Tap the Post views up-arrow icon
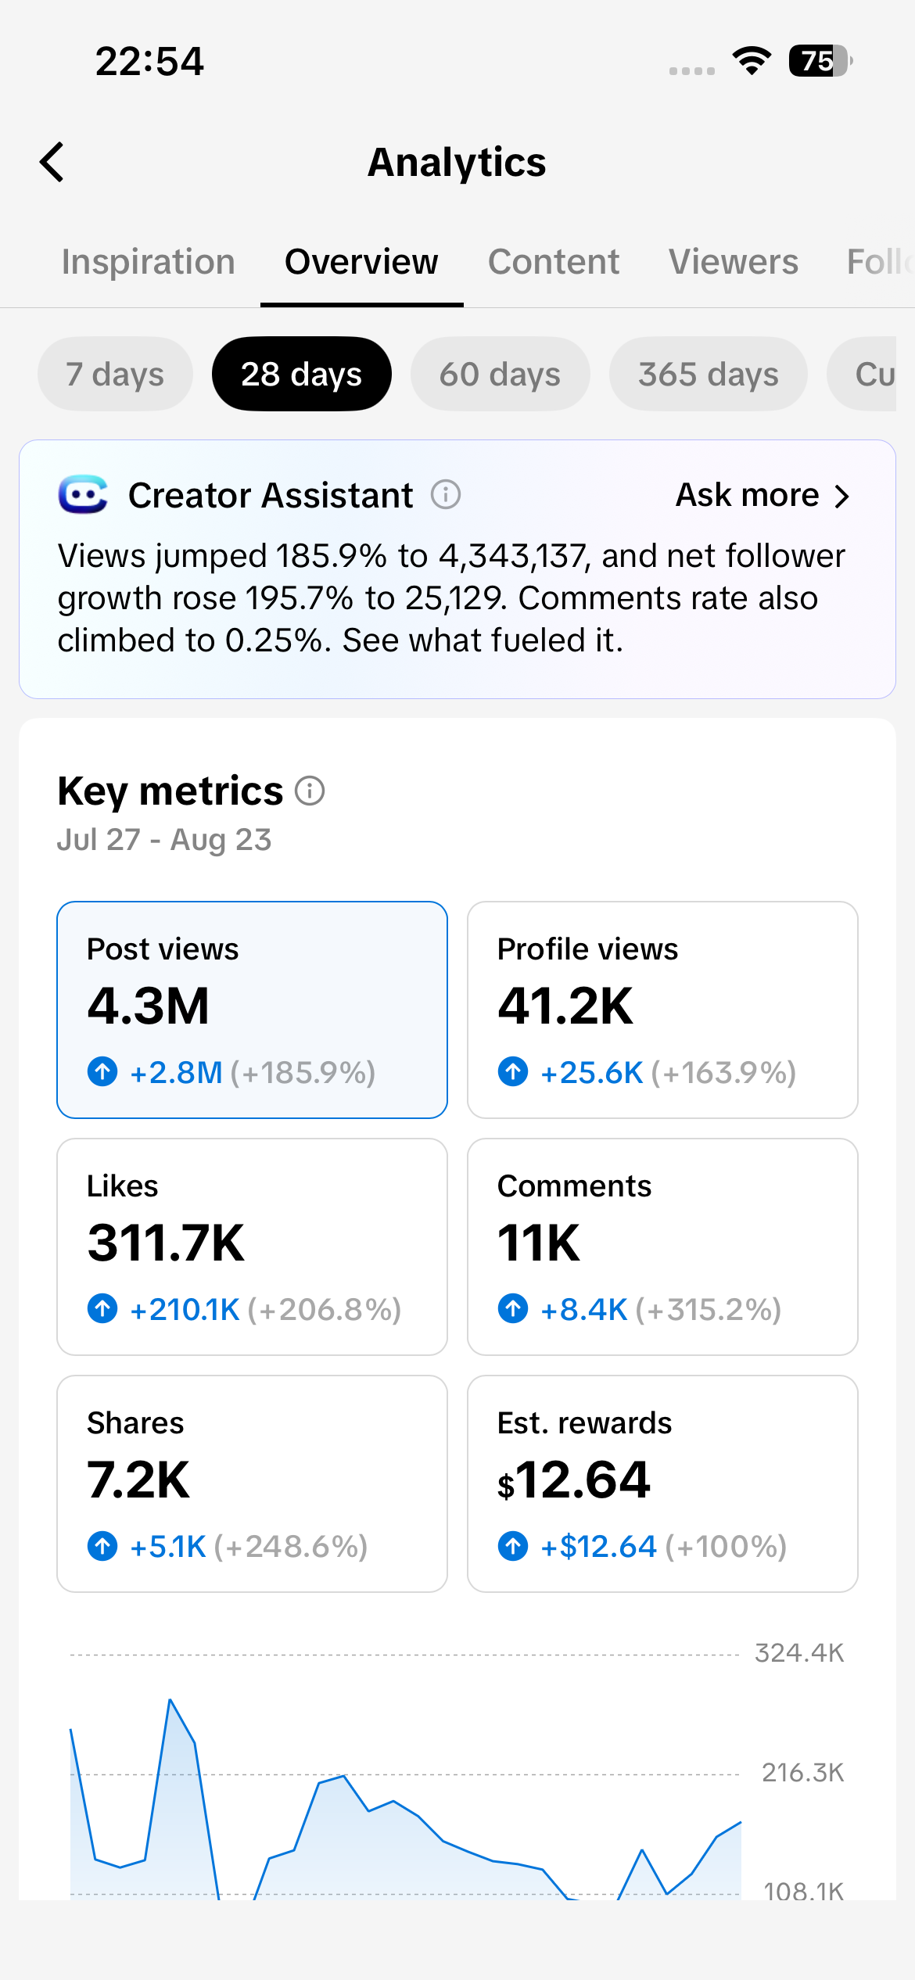Screen dimensions: 915x1980 tap(102, 1071)
